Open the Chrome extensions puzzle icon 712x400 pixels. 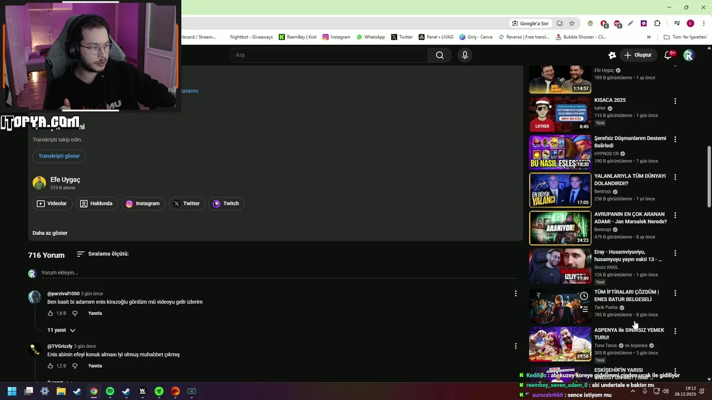tap(657, 23)
